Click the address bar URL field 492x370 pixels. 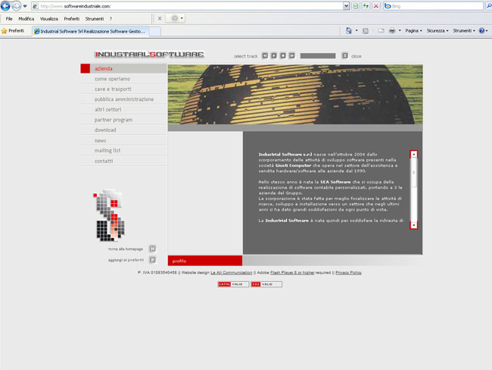pyautogui.click(x=187, y=6)
